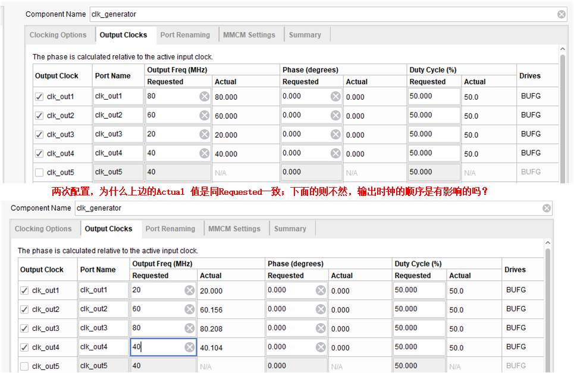This screenshot has width=574, height=373.
Task: Clear requested frequency 80 in bottom clk_out3 row
Action: tap(190, 328)
